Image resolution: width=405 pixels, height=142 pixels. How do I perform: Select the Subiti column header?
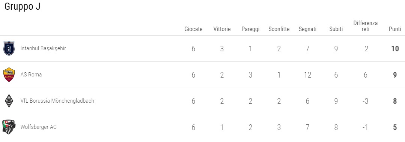point(336,29)
